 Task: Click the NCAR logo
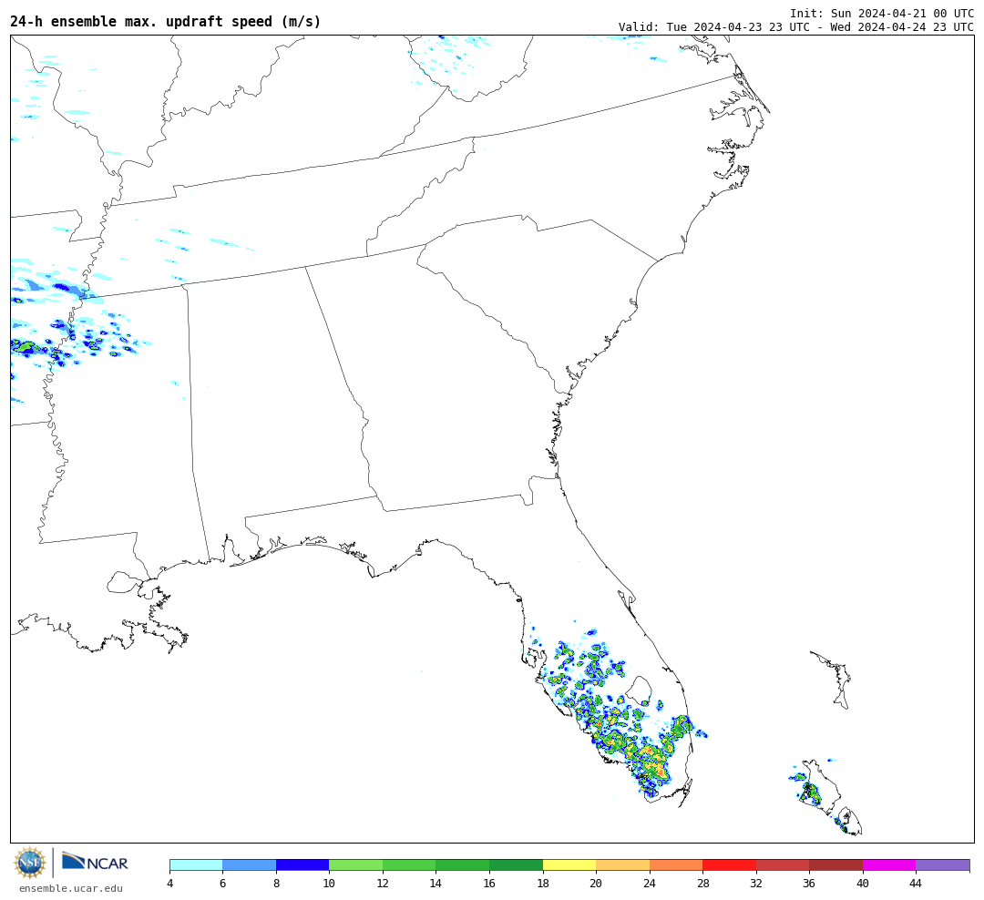coord(95,861)
